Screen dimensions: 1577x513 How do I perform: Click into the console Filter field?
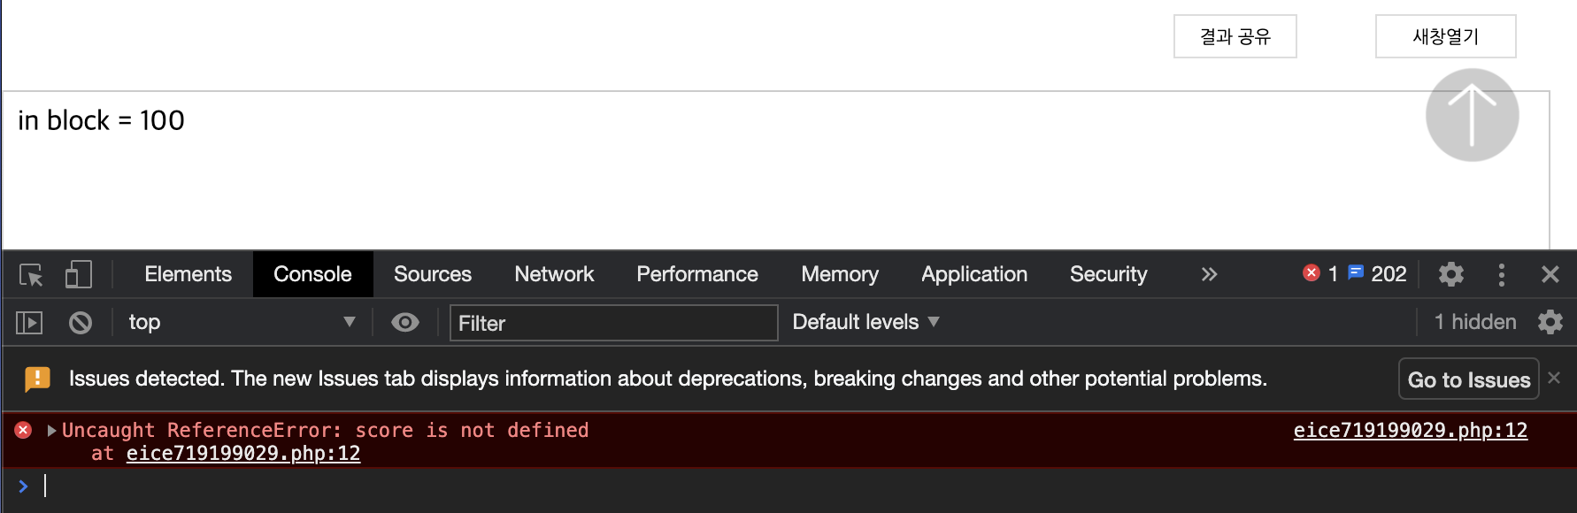point(613,323)
